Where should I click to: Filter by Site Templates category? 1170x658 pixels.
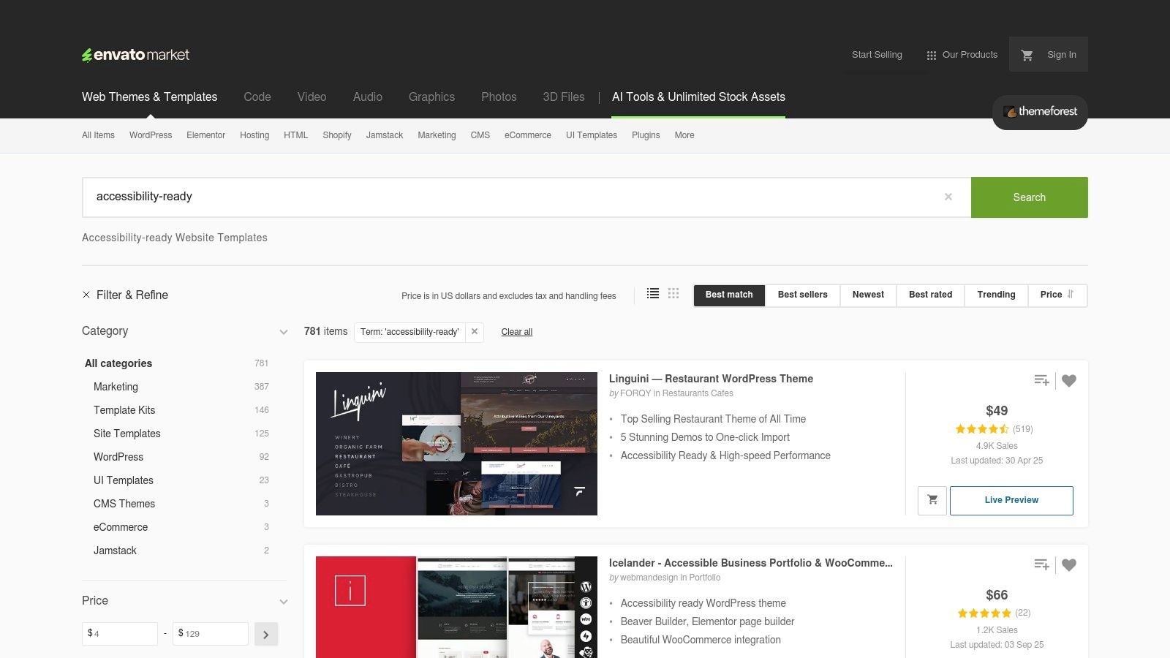[x=127, y=434]
